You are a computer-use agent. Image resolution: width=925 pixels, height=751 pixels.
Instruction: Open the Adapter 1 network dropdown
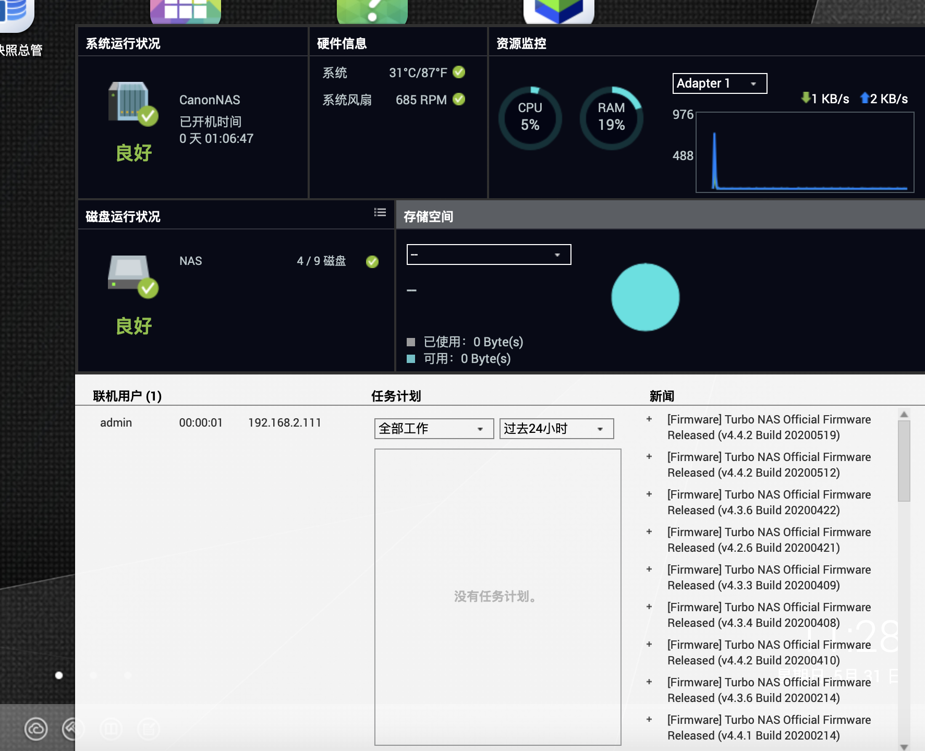pyautogui.click(x=719, y=83)
